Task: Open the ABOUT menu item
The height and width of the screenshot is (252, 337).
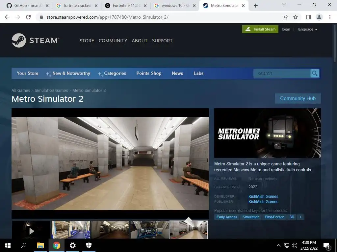Action: click(x=140, y=41)
